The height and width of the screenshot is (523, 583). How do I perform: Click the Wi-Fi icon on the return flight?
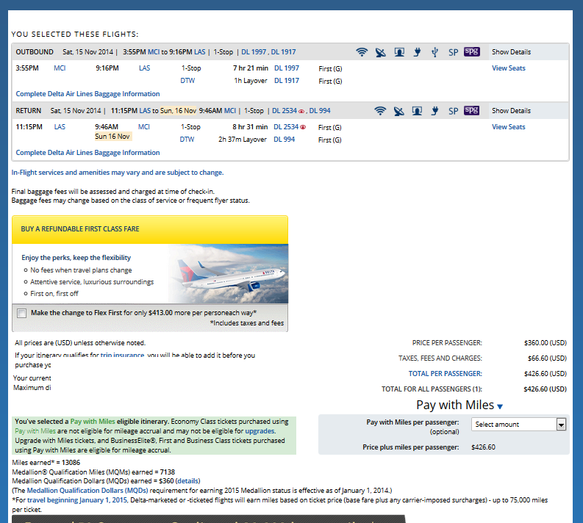click(x=379, y=111)
